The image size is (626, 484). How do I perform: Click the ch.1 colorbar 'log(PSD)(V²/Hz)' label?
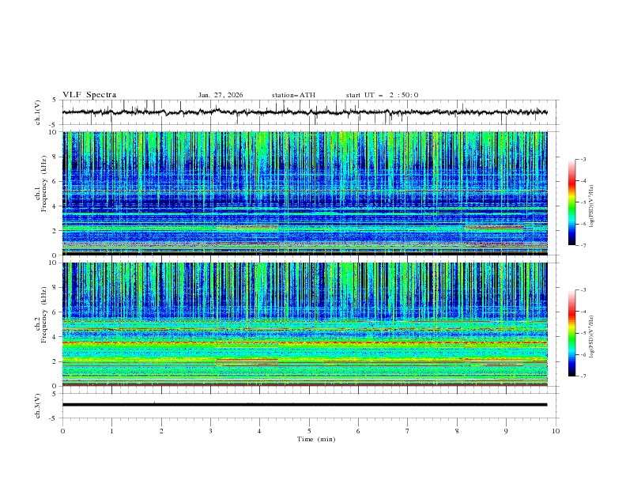(x=592, y=206)
